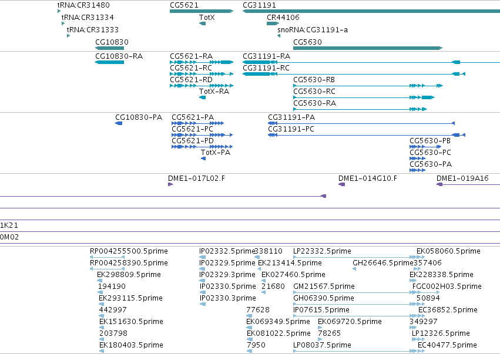Open the tRNA:CR31334 gene label
This screenshot has height=354, width=500.
click(88, 17)
